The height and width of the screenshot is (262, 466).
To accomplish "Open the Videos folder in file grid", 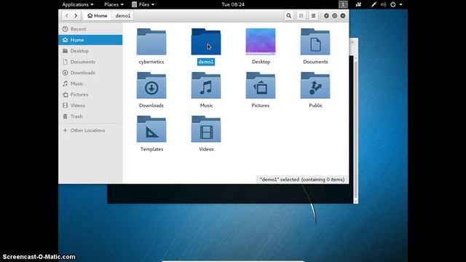I will 206,129.
